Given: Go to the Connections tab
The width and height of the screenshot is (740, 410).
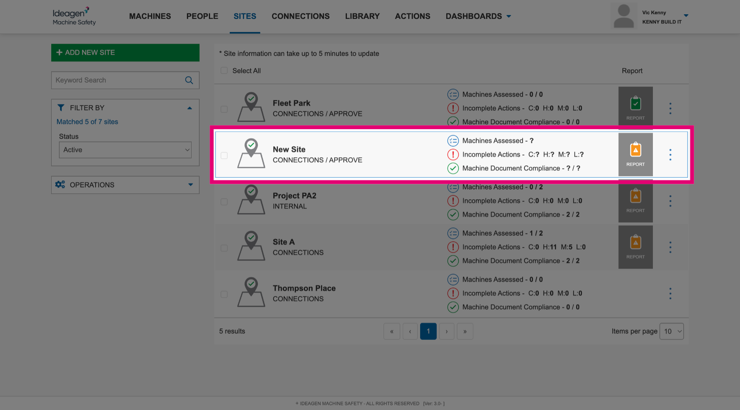Looking at the screenshot, I should pos(301,16).
